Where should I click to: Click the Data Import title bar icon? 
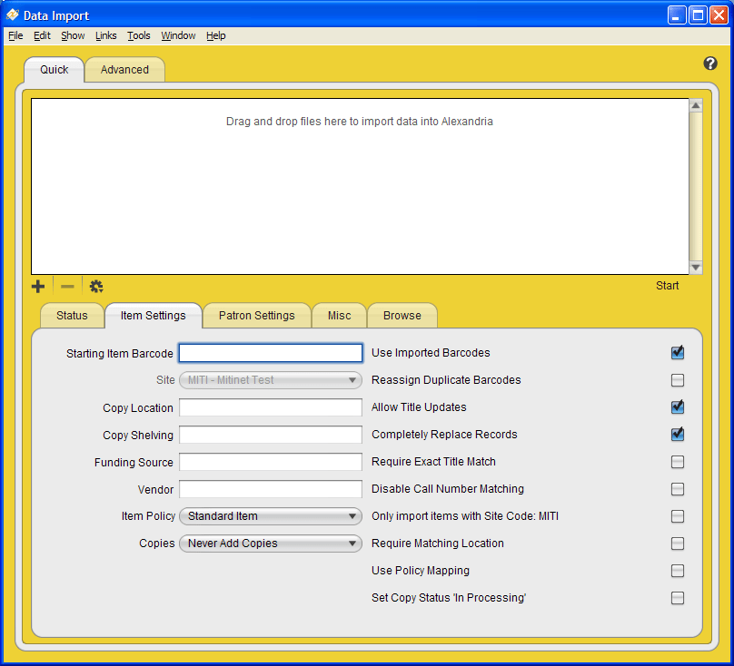tap(11, 15)
